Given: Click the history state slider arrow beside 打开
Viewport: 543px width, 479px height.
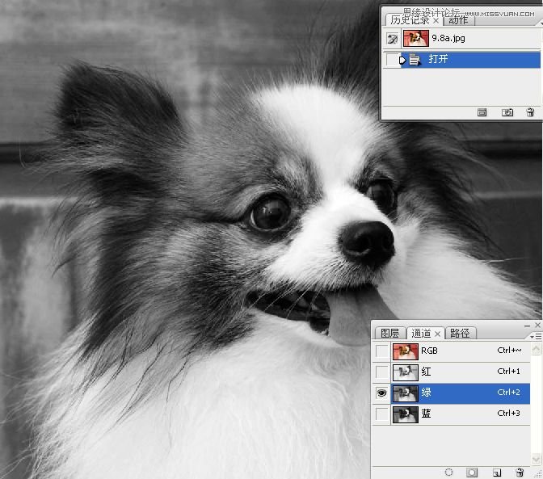Looking at the screenshot, I should pos(402,61).
